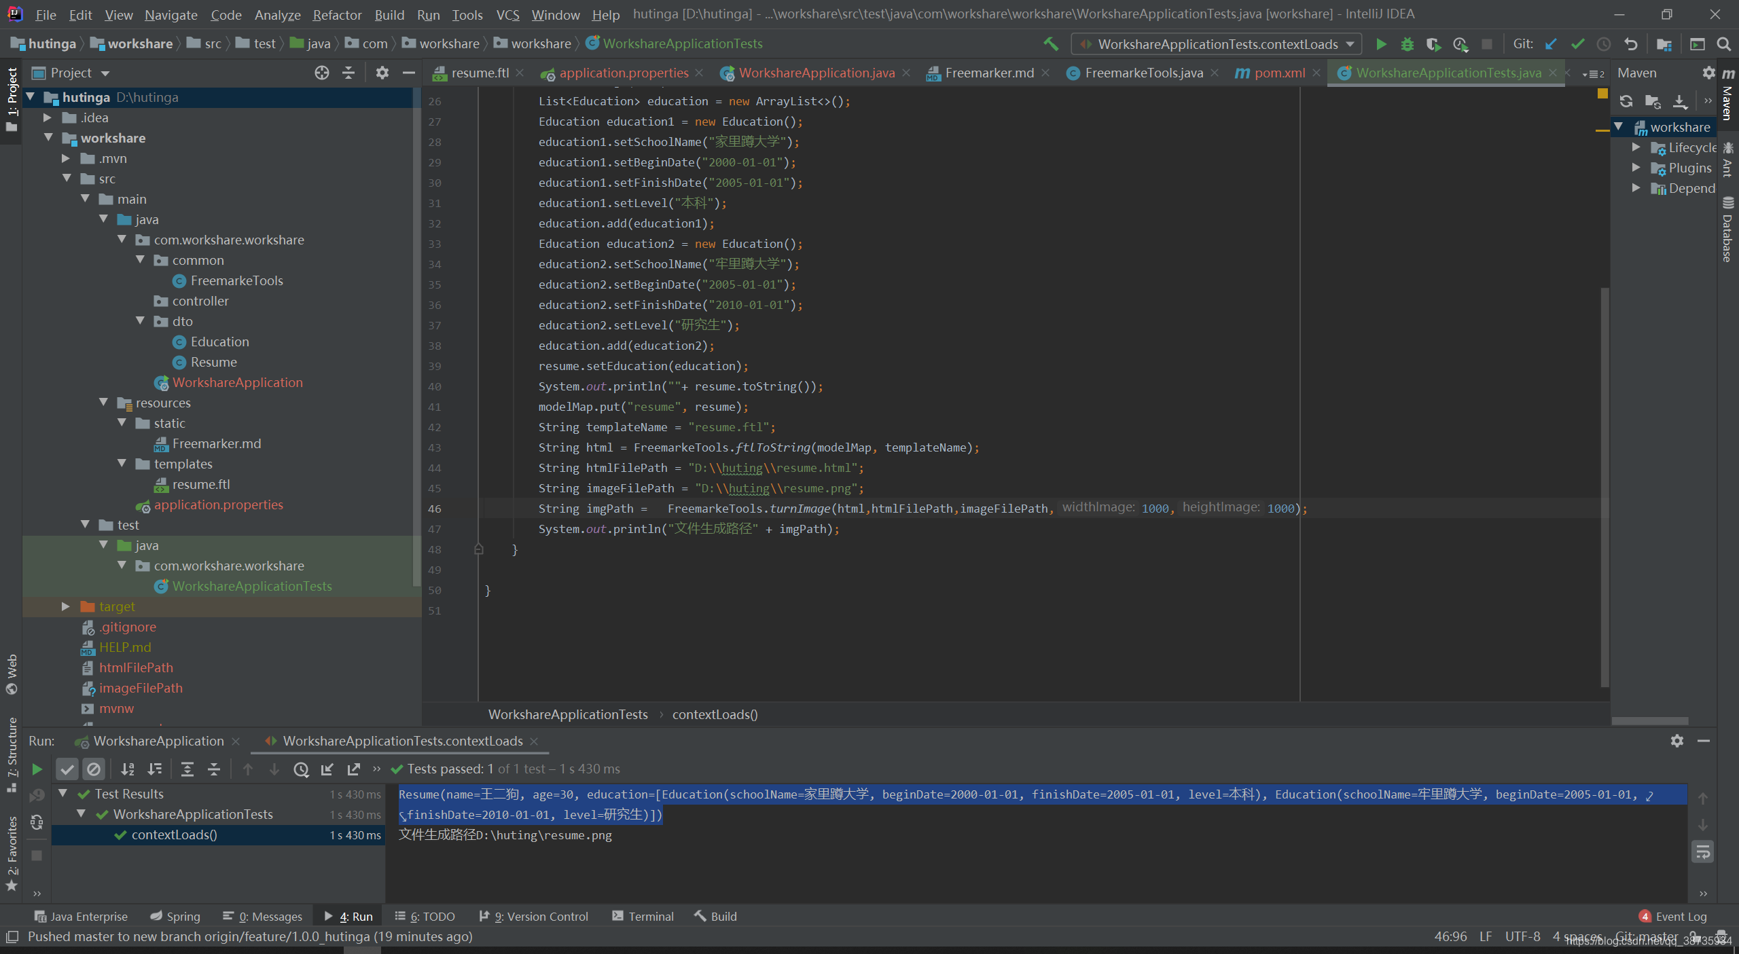
Task: Expand Maven Plugins node
Action: click(1636, 168)
